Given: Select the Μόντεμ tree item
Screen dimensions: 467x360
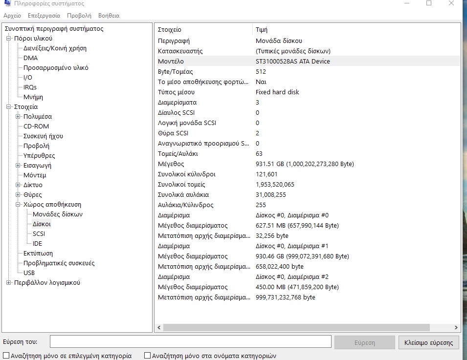Looking at the screenshot, I should [35, 175].
